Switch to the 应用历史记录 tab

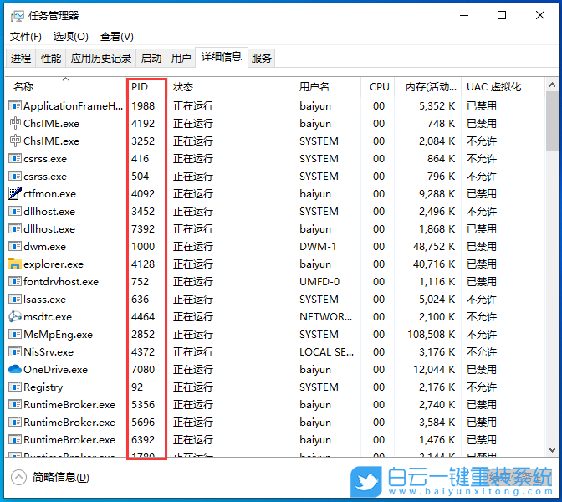[100, 58]
